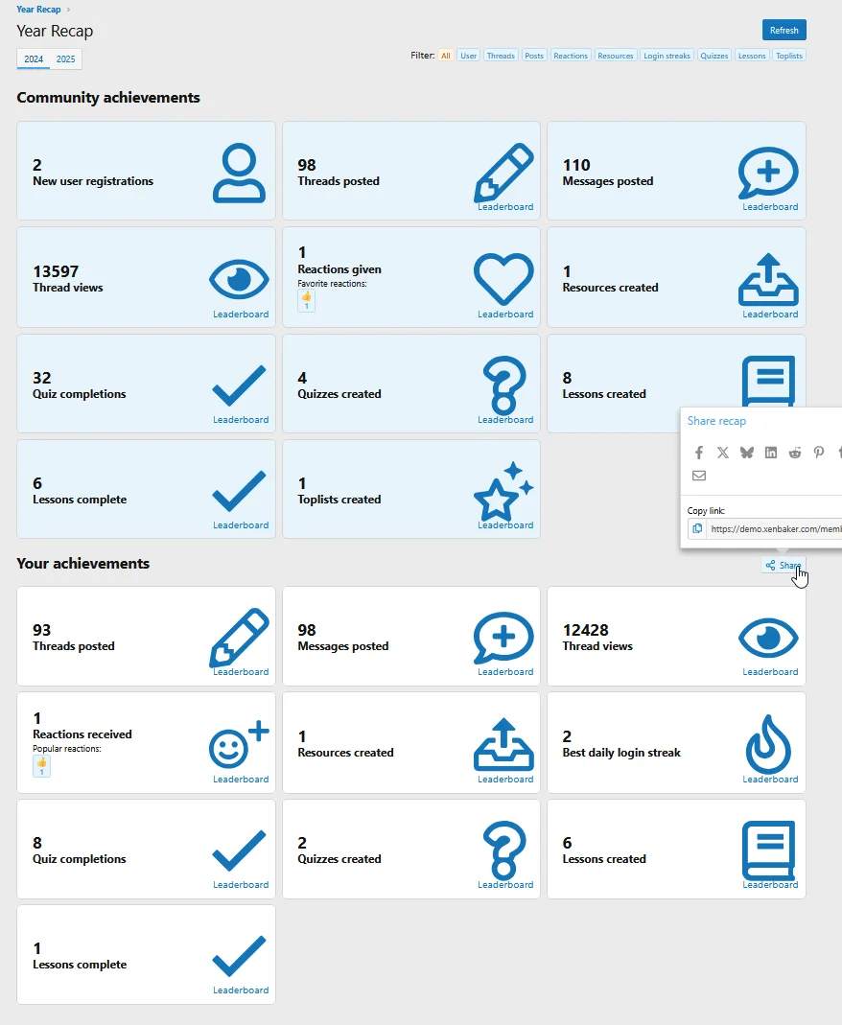Viewport: 842px width, 1025px height.
Task: Click the Bluesky butterfly share icon
Action: (747, 453)
